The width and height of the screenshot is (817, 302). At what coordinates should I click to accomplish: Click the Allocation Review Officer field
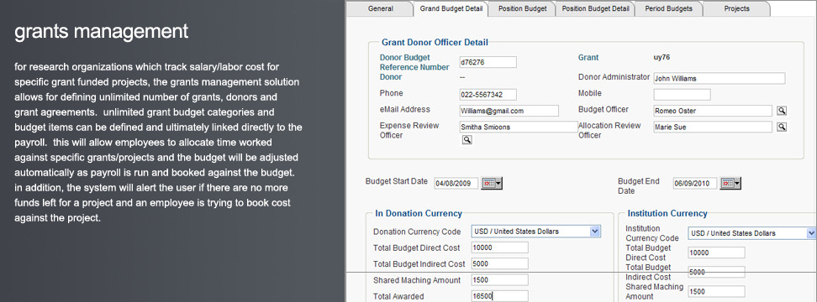713,127
